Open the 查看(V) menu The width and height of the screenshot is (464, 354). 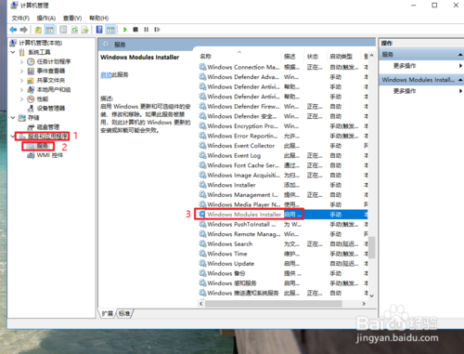72,18
